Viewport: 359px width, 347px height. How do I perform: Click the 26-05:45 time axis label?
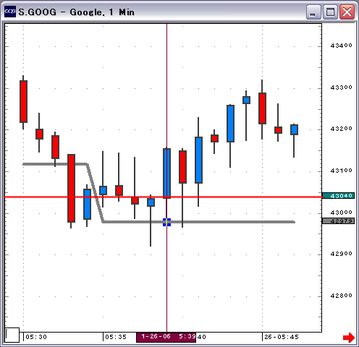[282, 337]
